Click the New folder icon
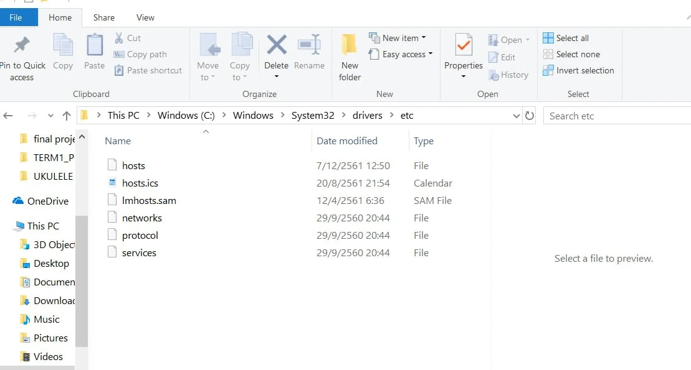Image resolution: width=691 pixels, height=370 pixels. click(x=350, y=44)
